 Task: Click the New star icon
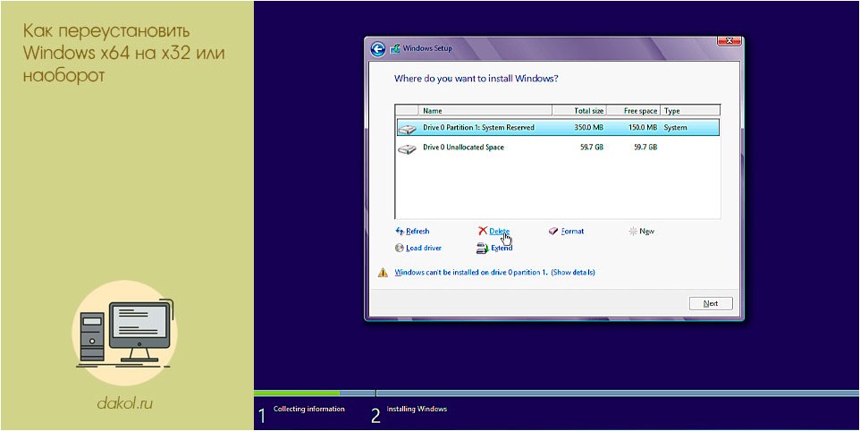coord(633,232)
